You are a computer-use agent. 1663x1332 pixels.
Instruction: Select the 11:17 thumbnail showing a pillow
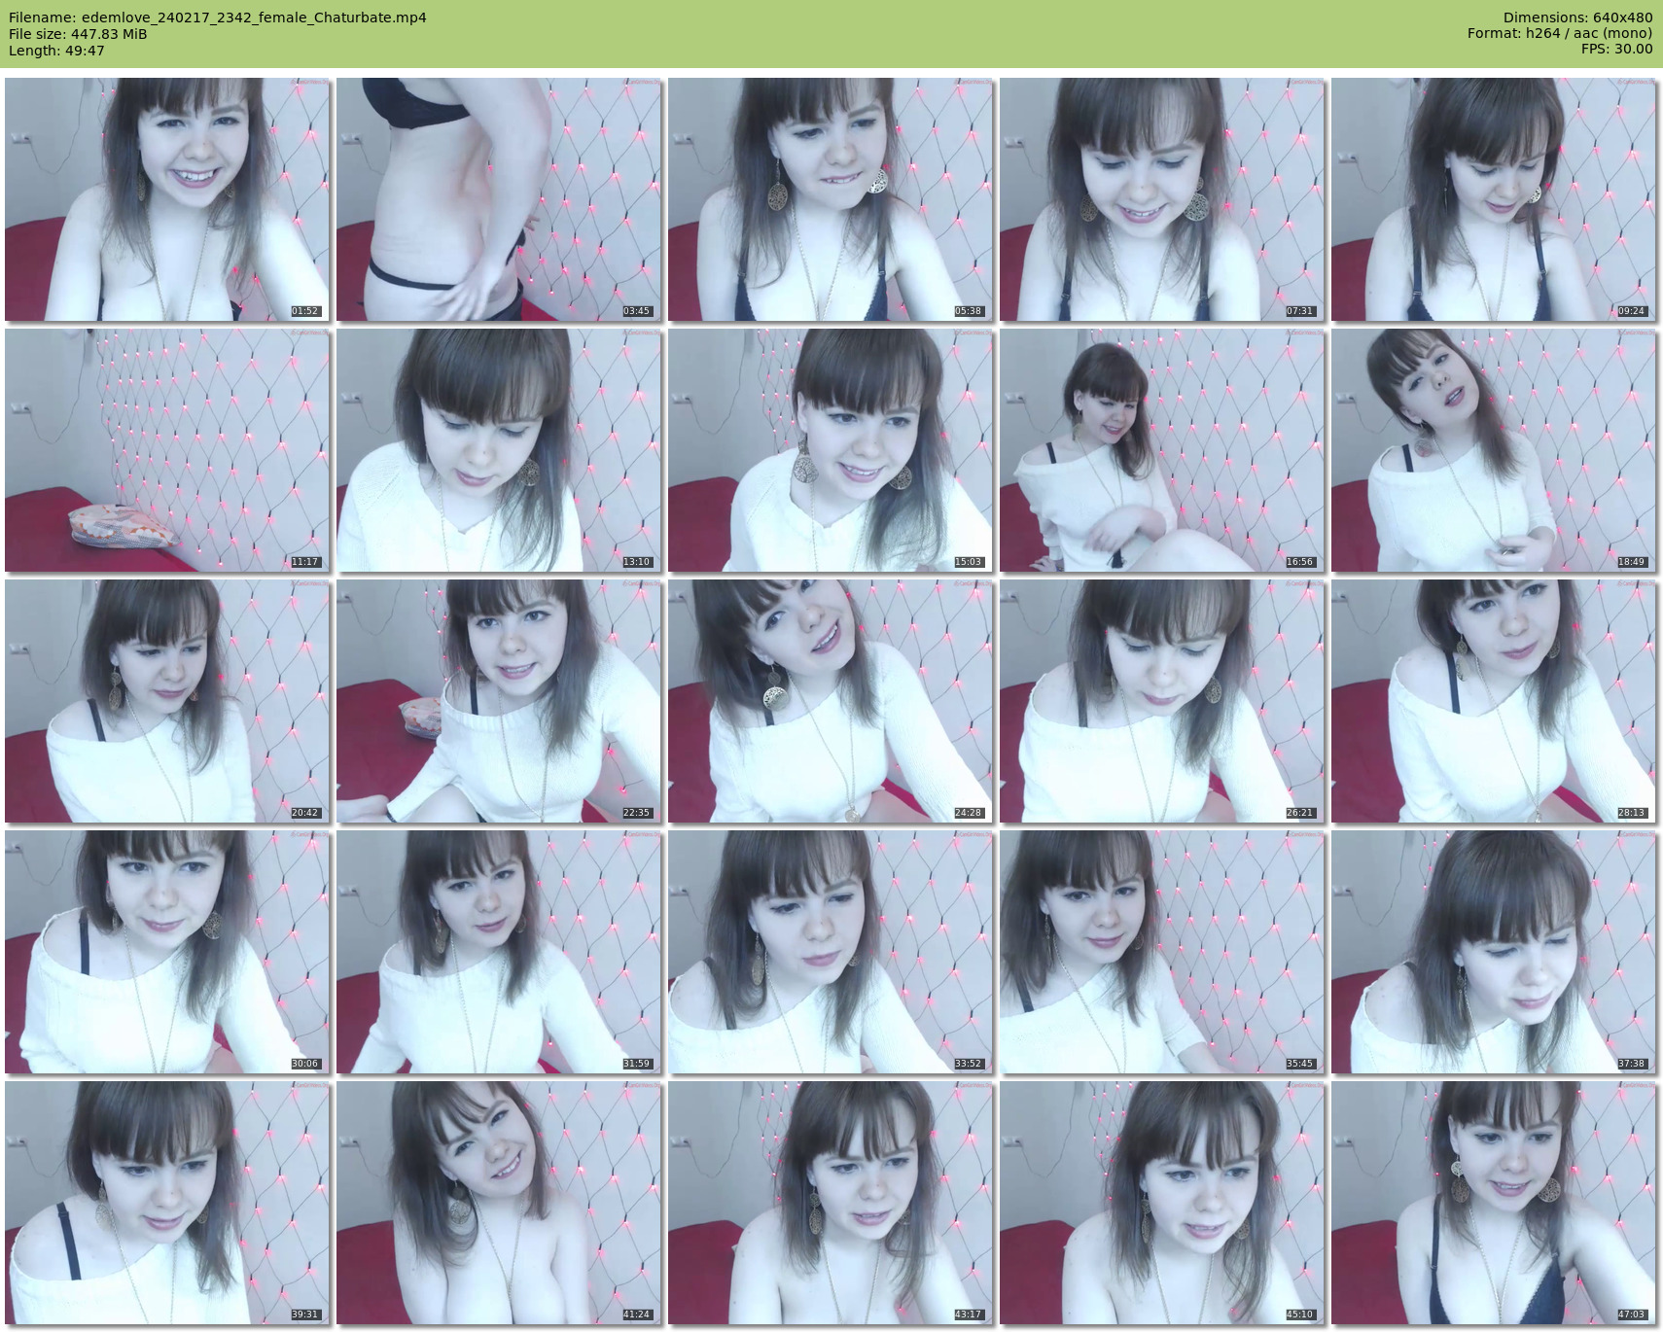[167, 450]
